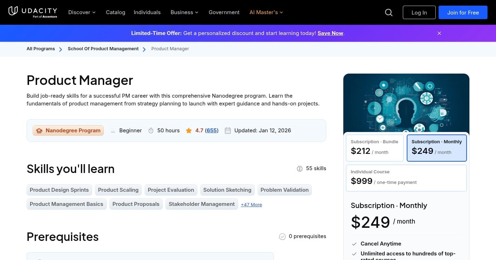The width and height of the screenshot is (496, 260).
Task: Click the 55 skills count text
Action: 316,168
